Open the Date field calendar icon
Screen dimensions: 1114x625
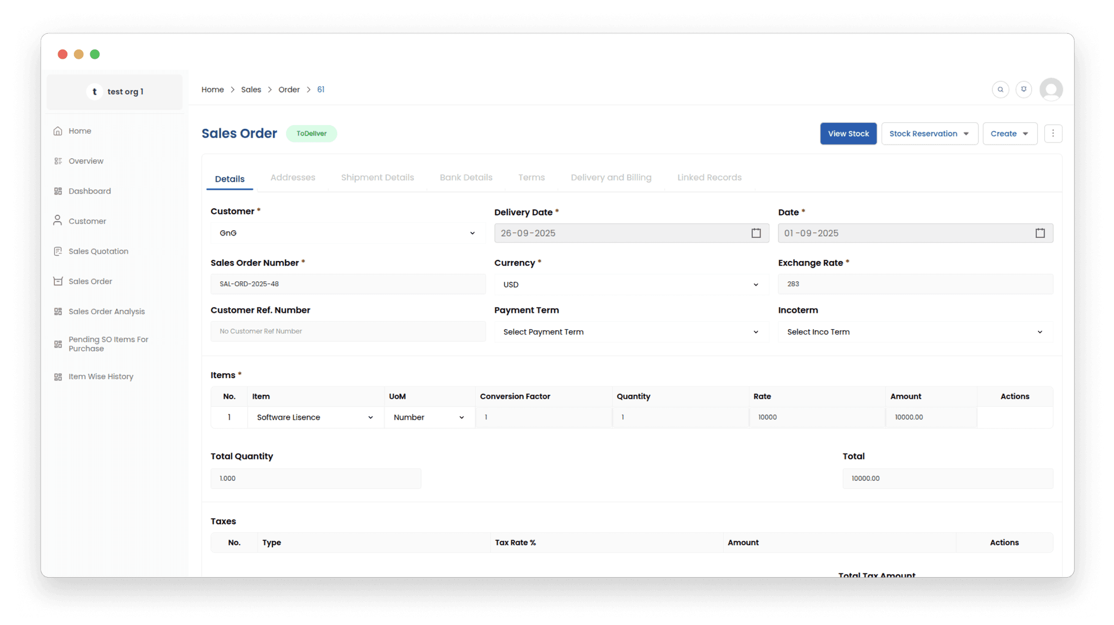coord(1040,233)
